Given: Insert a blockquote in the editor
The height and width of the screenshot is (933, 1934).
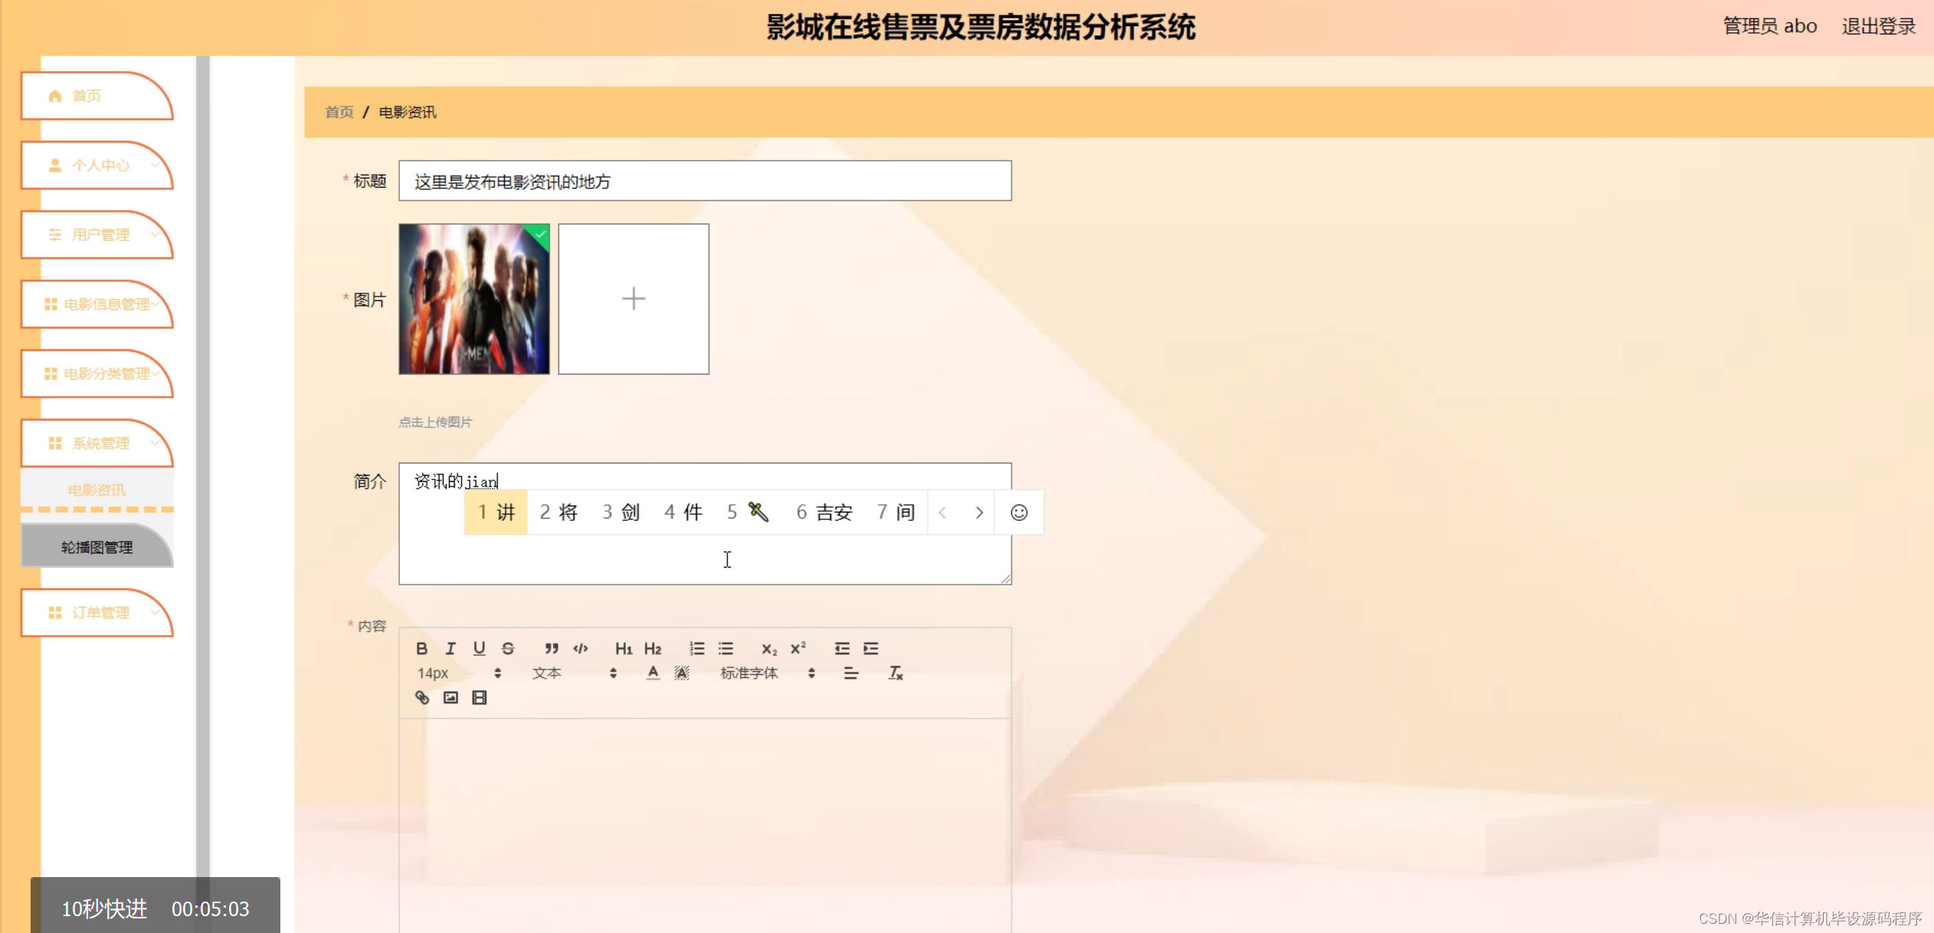Looking at the screenshot, I should [x=551, y=649].
